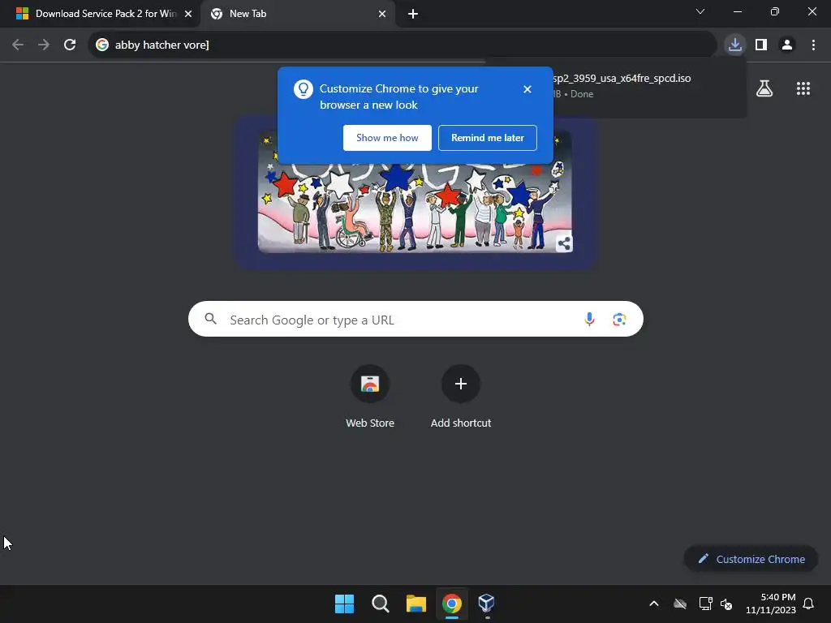Search by image with Lens icon

tap(619, 319)
